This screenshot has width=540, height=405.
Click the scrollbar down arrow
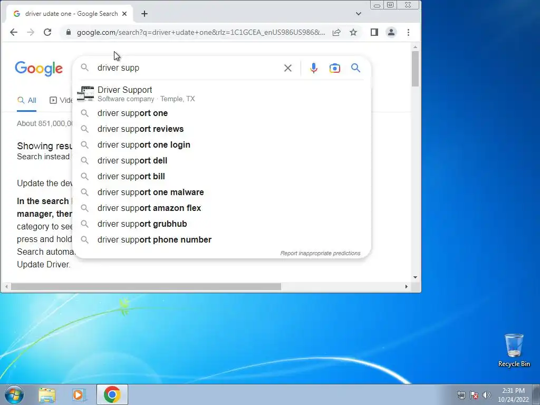[x=416, y=277]
